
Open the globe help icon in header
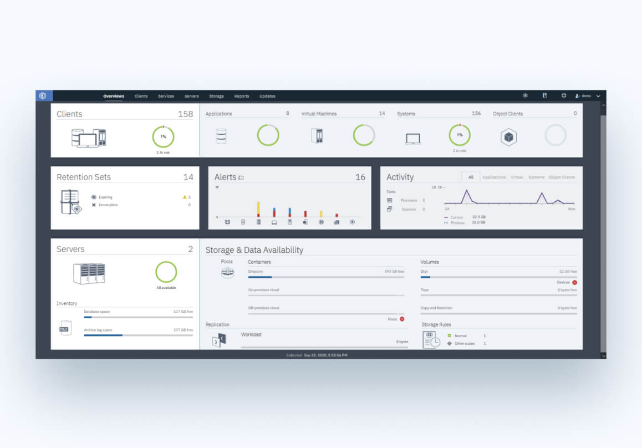click(x=564, y=96)
